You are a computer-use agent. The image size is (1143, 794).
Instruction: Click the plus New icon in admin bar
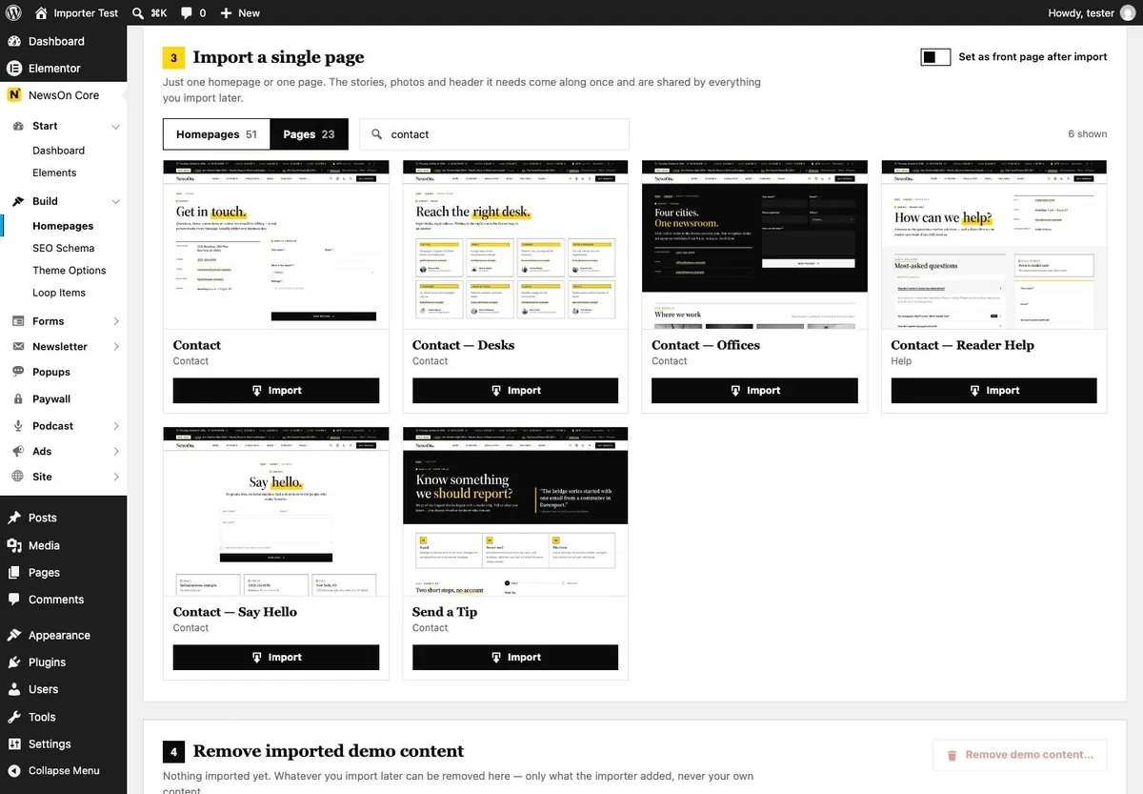coord(226,13)
